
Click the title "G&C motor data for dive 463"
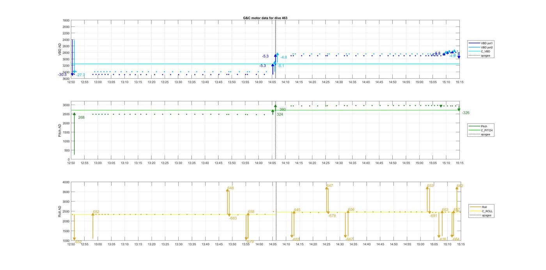[x=265, y=18]
